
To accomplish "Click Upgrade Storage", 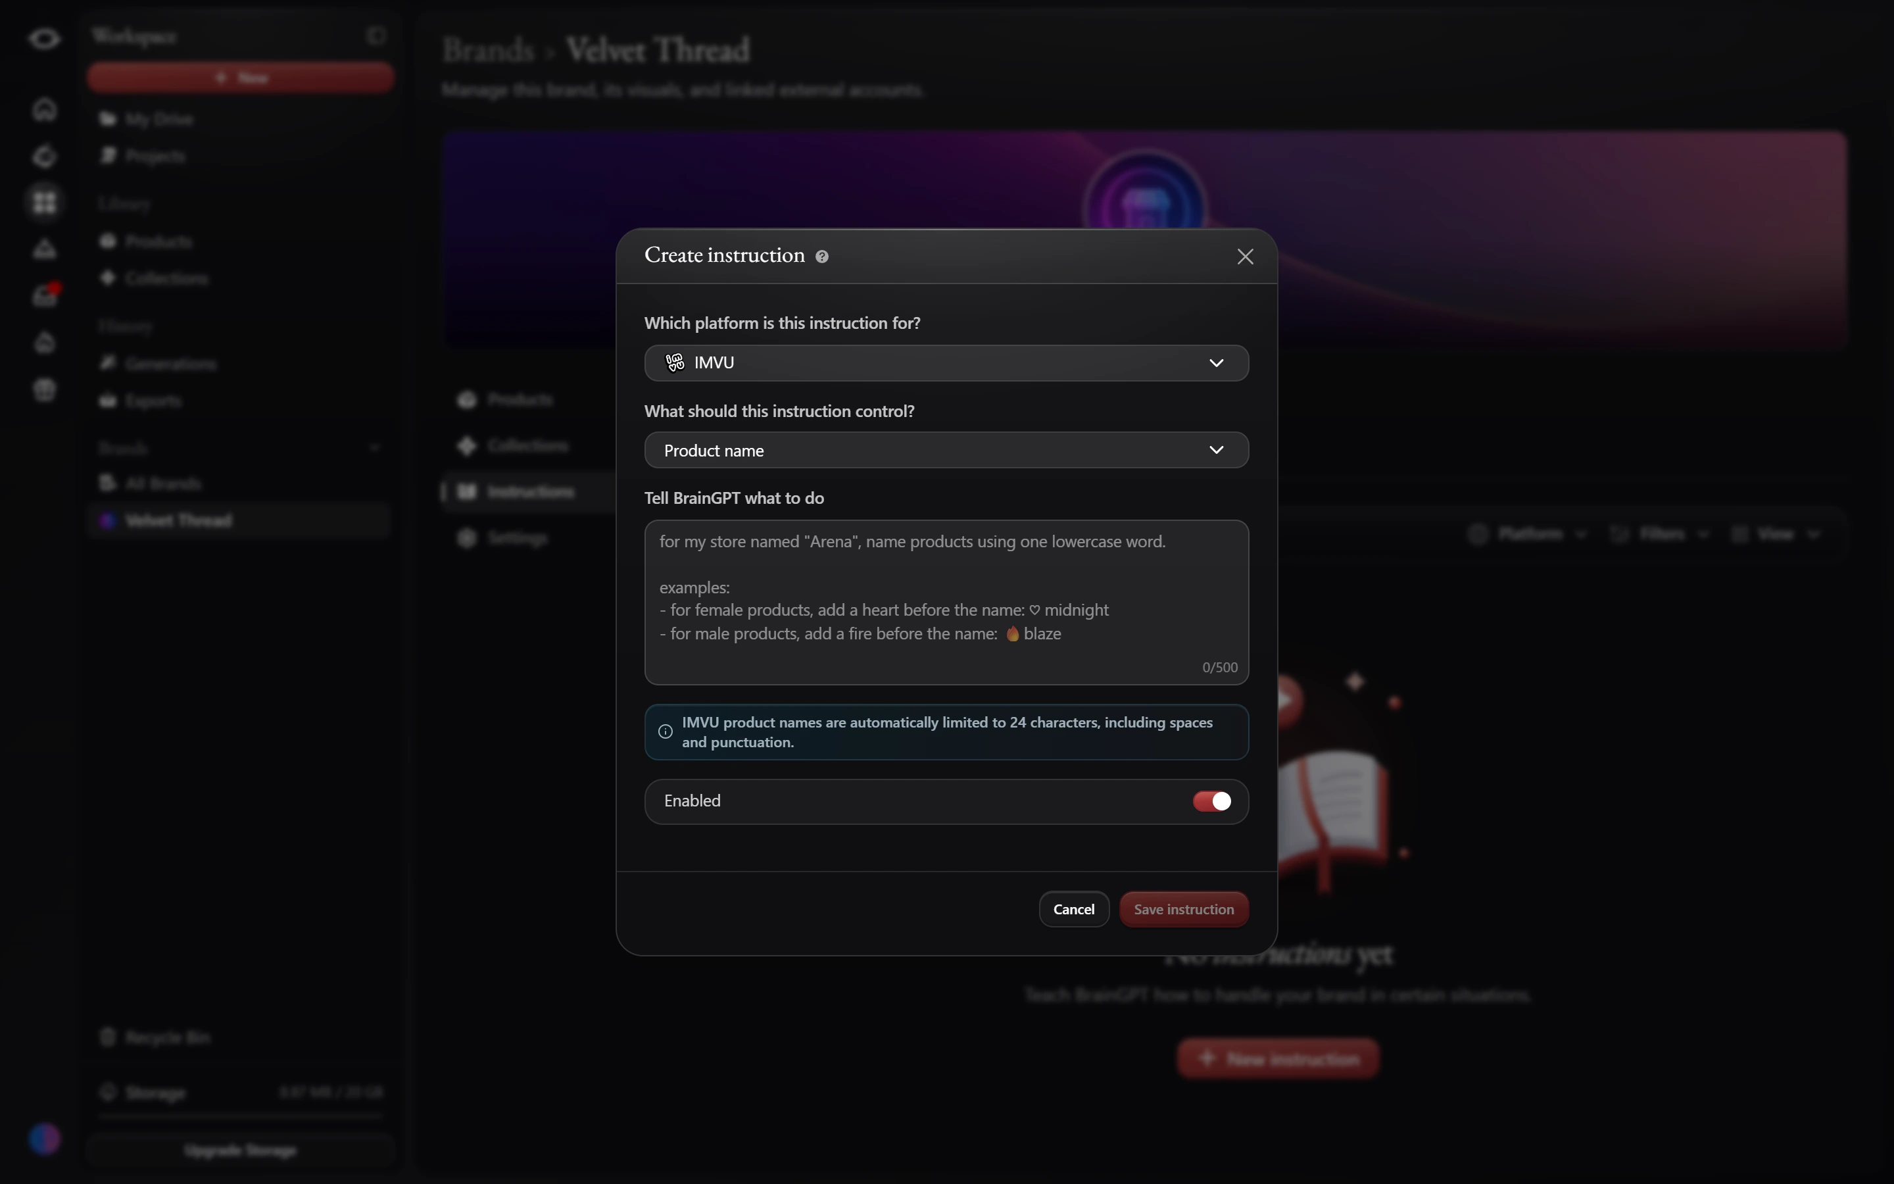I will (x=240, y=1150).
